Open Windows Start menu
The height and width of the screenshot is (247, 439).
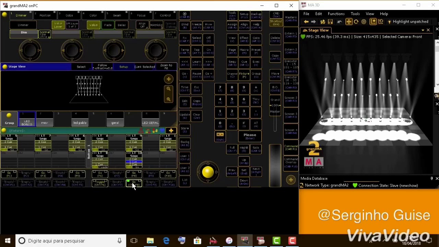(8, 241)
